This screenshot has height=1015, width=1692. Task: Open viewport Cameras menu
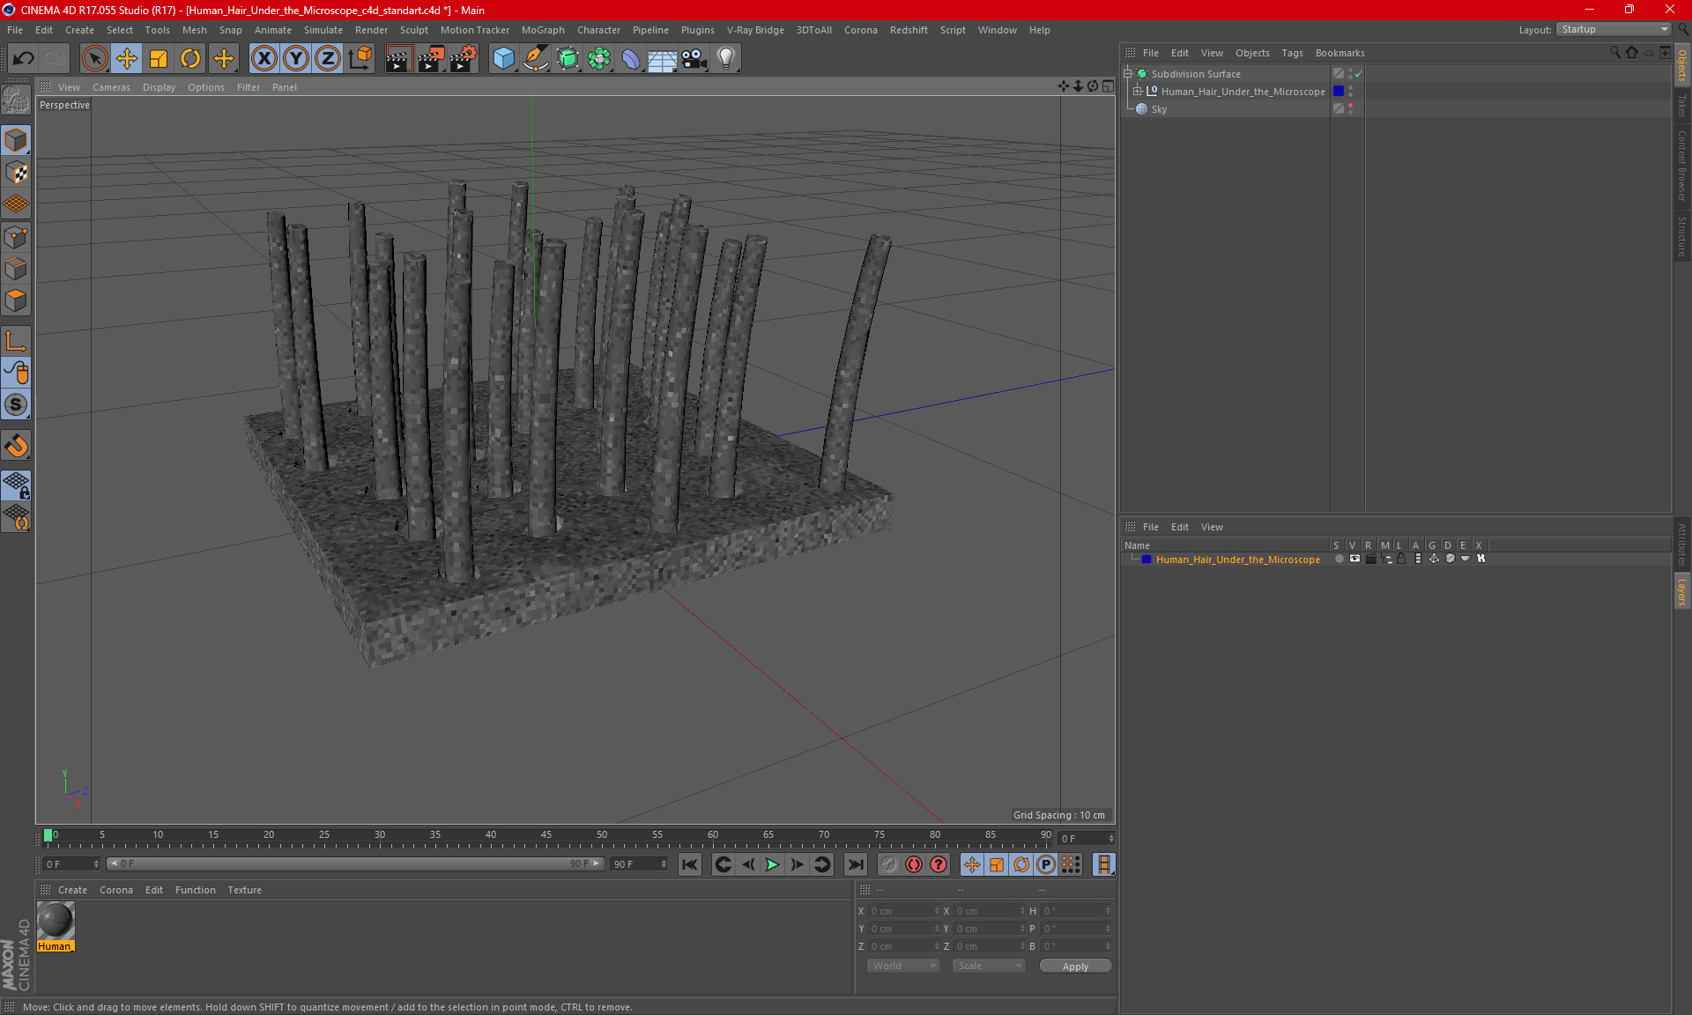point(111,87)
